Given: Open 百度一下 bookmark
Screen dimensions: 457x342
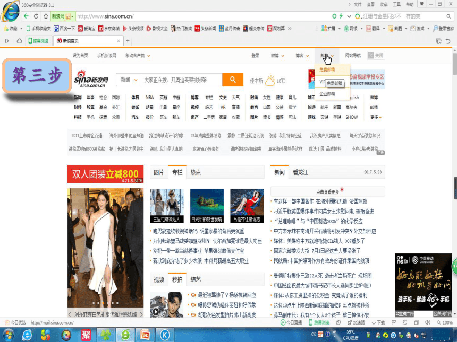Looking at the screenshot, I should (x=64, y=29).
